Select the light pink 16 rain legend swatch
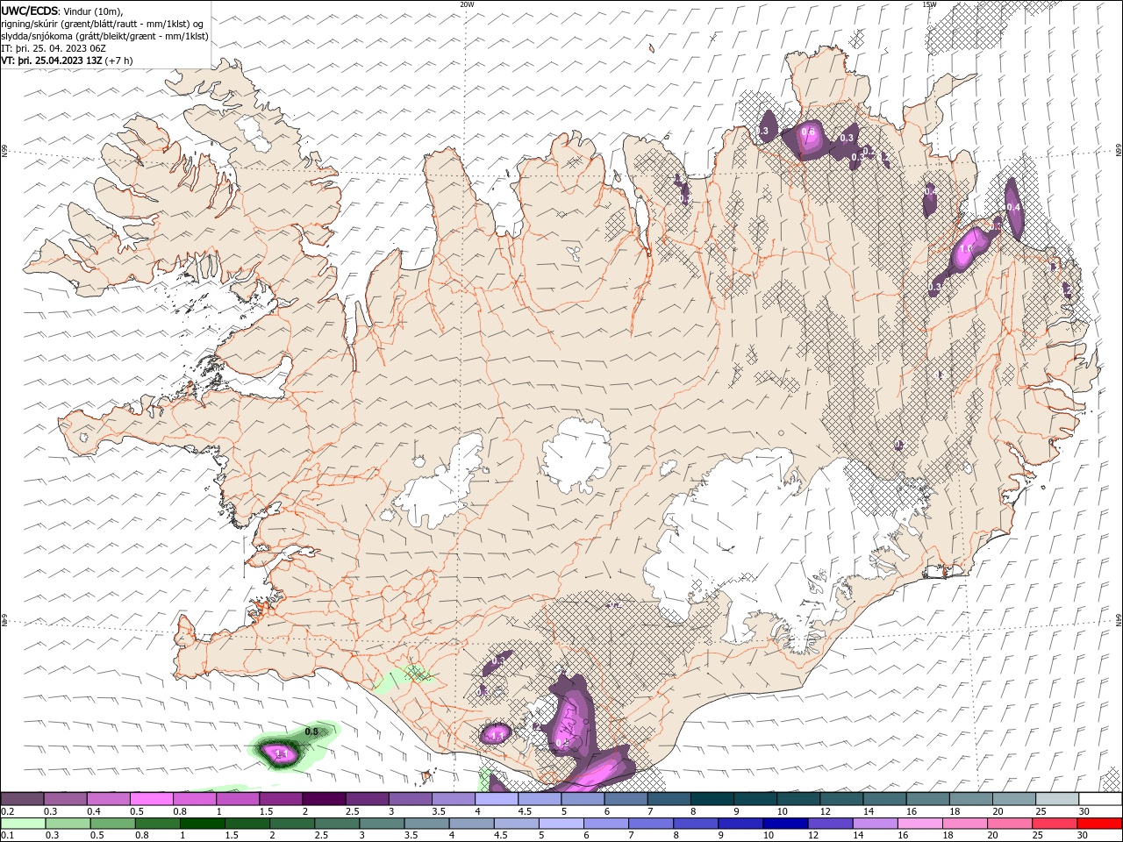The width and height of the screenshot is (1123, 842). click(x=919, y=824)
